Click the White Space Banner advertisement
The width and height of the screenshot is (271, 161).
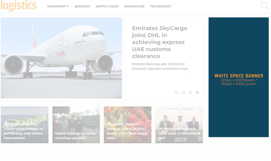click(238, 77)
